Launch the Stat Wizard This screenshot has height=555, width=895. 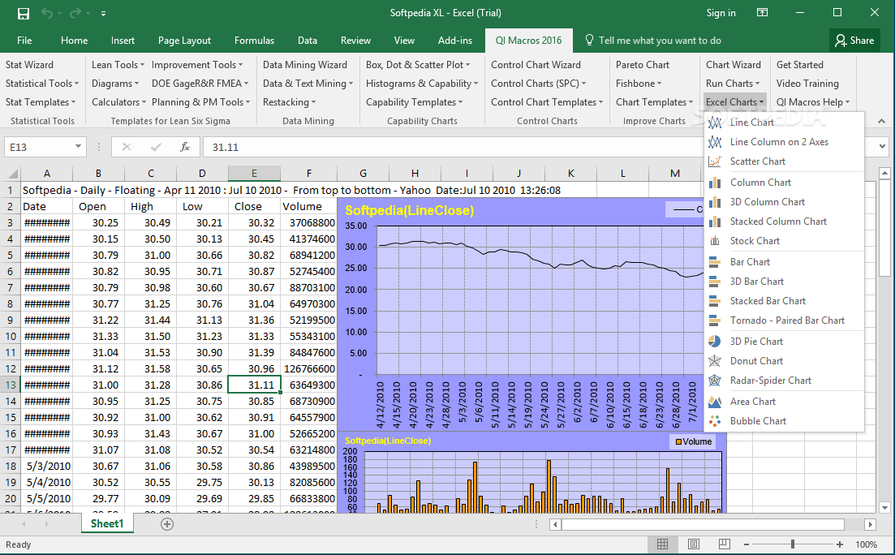[x=30, y=65]
